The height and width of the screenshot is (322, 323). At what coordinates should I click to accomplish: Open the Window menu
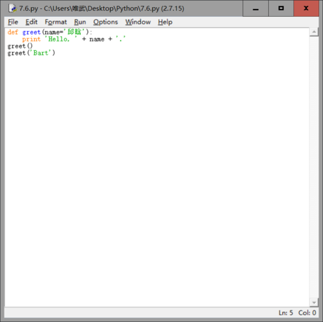[138, 22]
